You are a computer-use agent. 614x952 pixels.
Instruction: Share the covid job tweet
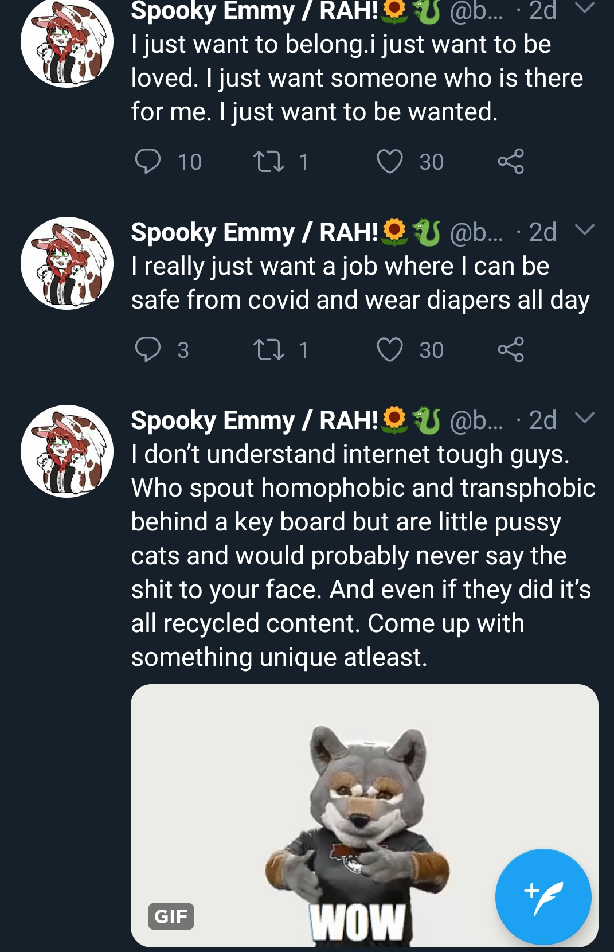(511, 349)
